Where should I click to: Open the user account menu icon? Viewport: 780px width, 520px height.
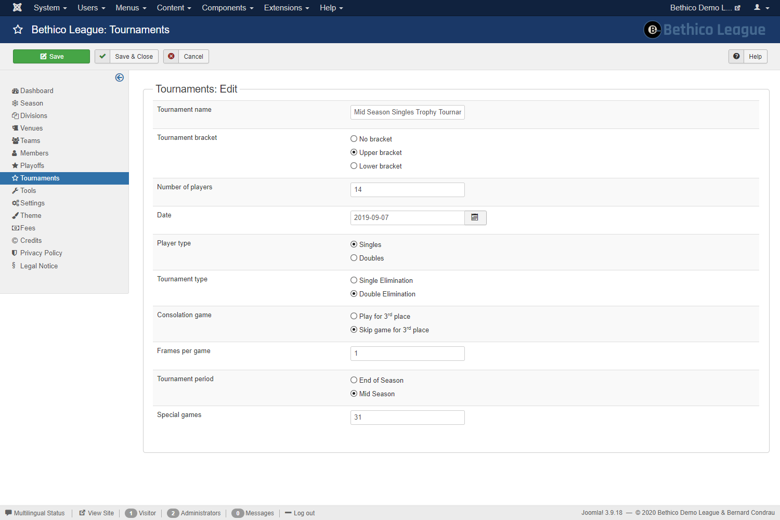click(x=761, y=8)
